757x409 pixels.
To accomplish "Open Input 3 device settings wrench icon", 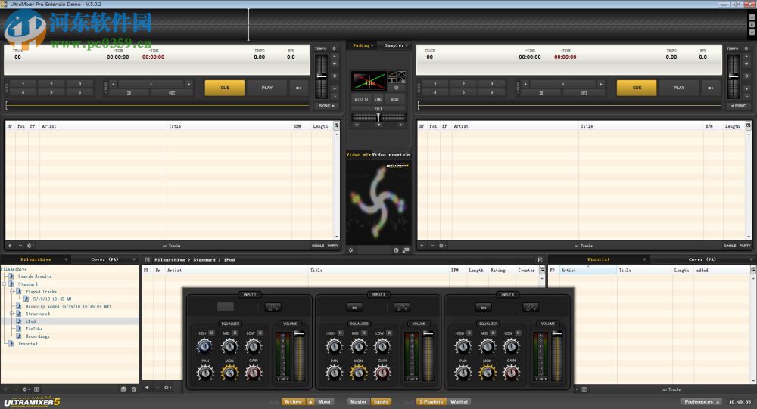I will (531, 307).
